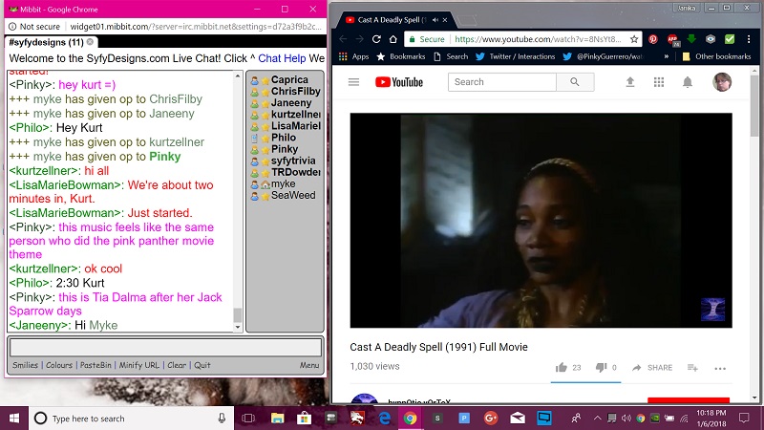Reload the YouTube page
The height and width of the screenshot is (430, 764).
point(376,39)
